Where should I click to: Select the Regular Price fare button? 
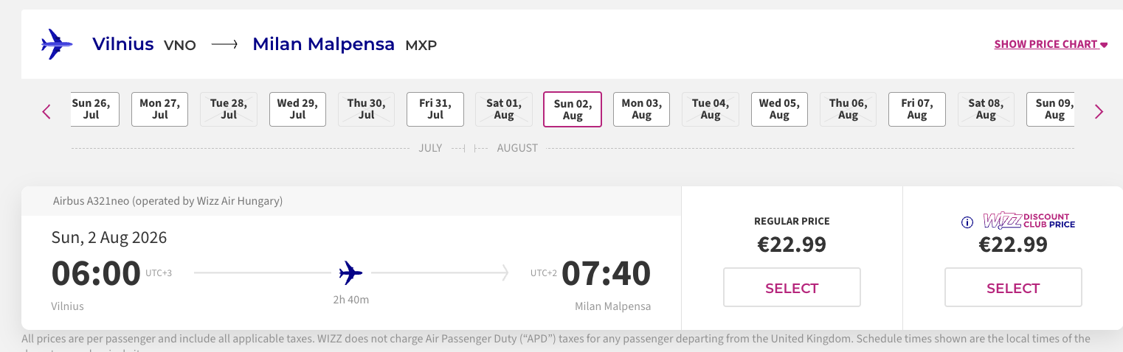(x=792, y=287)
